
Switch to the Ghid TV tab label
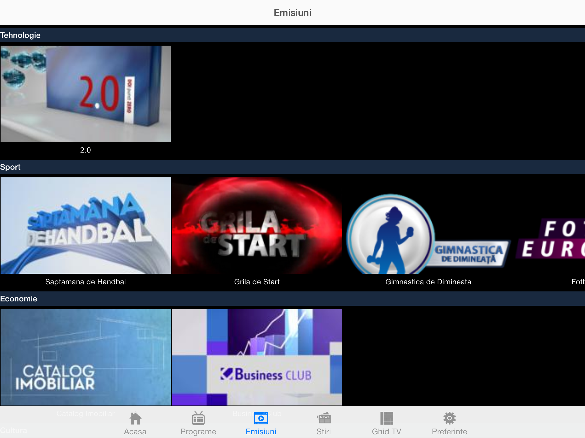click(387, 431)
